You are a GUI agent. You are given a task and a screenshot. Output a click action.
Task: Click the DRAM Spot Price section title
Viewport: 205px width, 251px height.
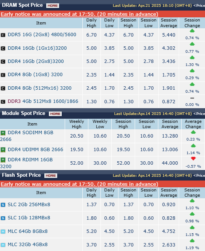tap(22, 5)
